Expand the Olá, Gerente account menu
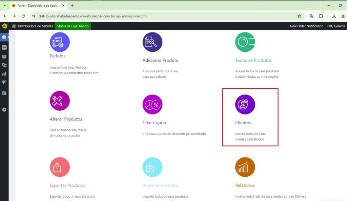Screen dimensions: 347x201 [x=336, y=26]
